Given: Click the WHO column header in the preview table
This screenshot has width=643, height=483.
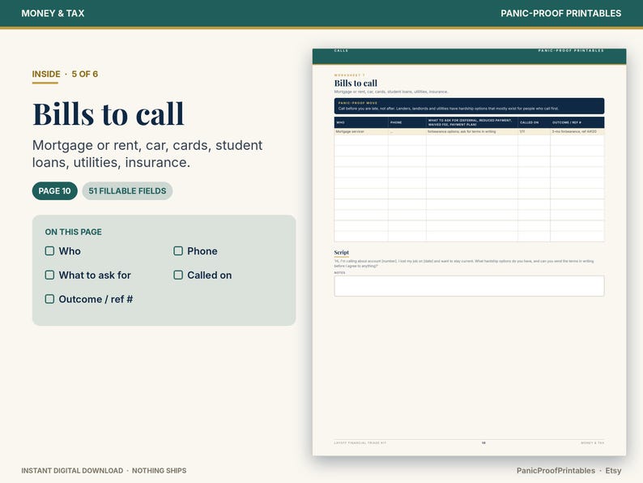Looking at the screenshot, I should (x=361, y=122).
